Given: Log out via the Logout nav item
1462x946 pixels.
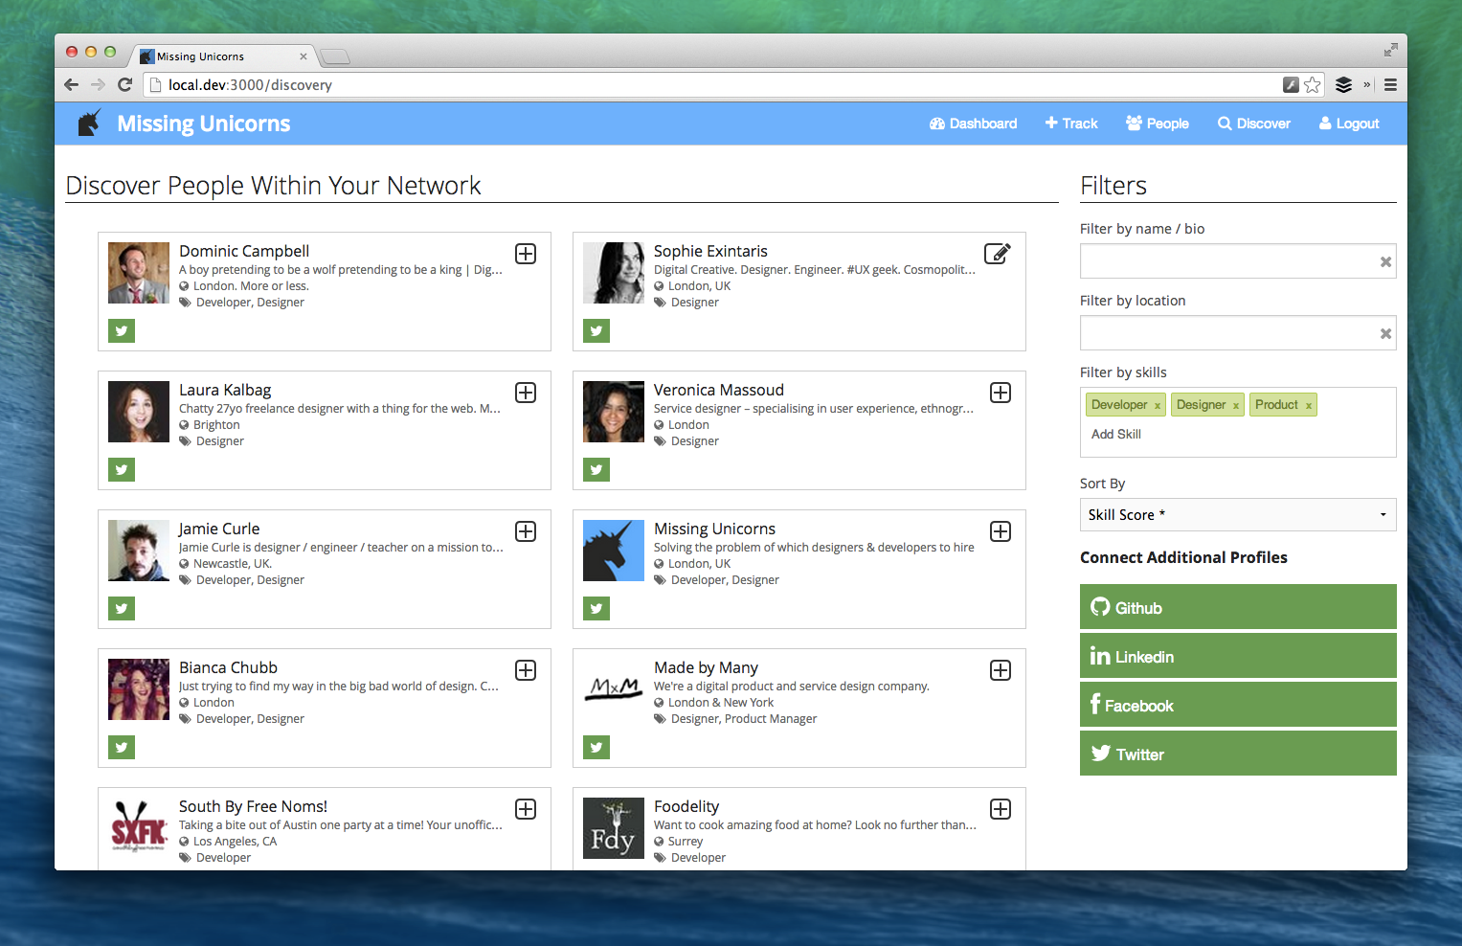Looking at the screenshot, I should (1349, 124).
